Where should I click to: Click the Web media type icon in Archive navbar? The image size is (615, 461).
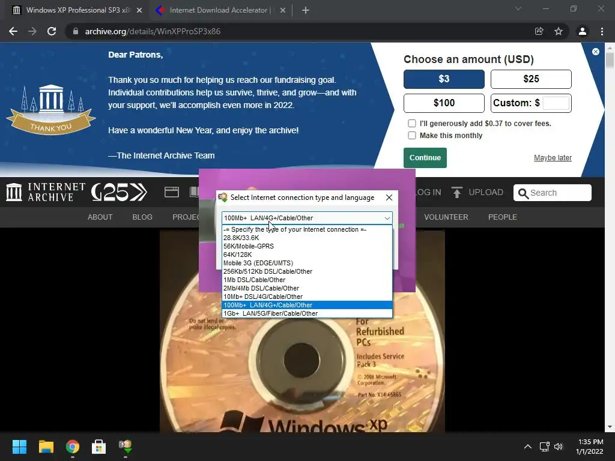pyautogui.click(x=171, y=192)
